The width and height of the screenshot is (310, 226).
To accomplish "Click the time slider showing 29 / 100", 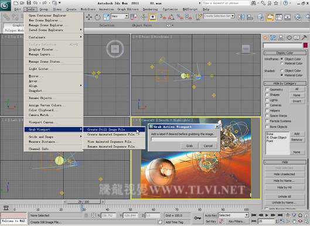I will [x=84, y=202].
